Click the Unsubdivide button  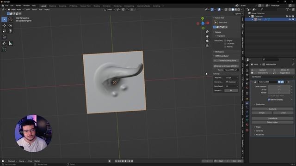point(272,119)
